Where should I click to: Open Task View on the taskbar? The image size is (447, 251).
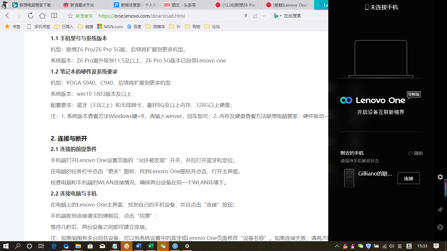pyautogui.click(x=41, y=246)
